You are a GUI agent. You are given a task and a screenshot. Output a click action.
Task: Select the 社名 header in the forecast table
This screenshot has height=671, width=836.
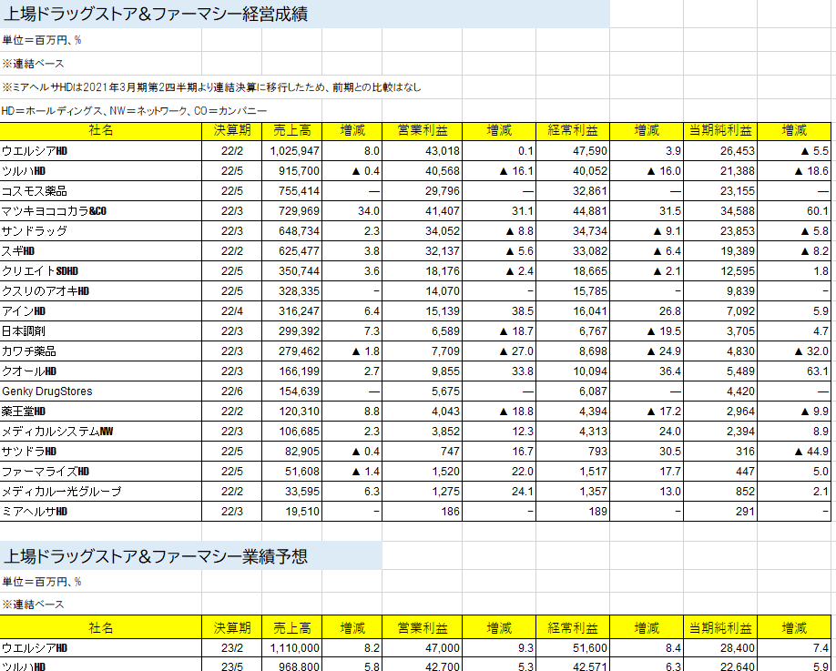tap(101, 628)
